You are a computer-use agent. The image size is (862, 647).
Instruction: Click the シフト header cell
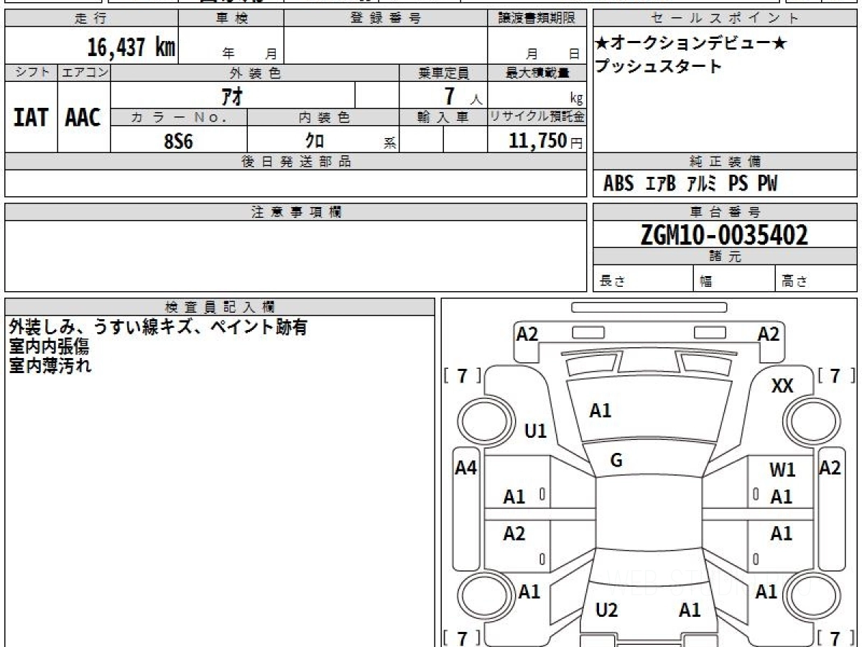31,73
